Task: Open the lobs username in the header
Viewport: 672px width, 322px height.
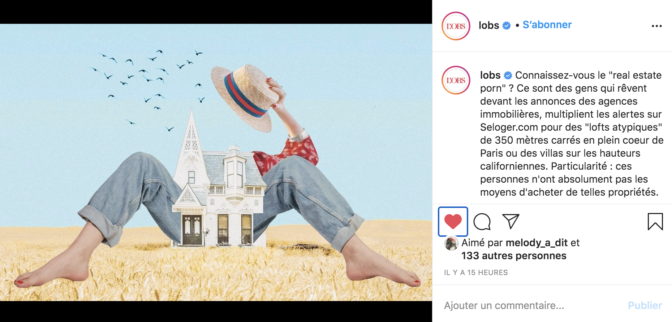Action: click(x=489, y=25)
